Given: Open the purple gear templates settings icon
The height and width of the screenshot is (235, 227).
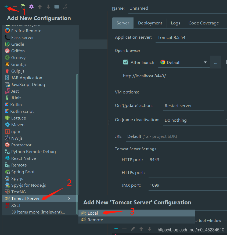Looking at the screenshot, I should click(x=31, y=7).
